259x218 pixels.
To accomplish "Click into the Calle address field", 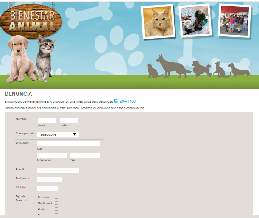I will [x=69, y=144].
